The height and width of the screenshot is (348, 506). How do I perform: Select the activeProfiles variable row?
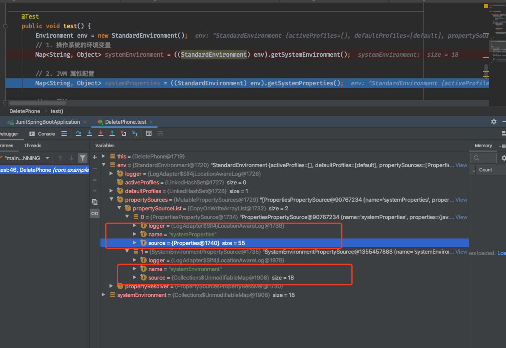pos(284,182)
